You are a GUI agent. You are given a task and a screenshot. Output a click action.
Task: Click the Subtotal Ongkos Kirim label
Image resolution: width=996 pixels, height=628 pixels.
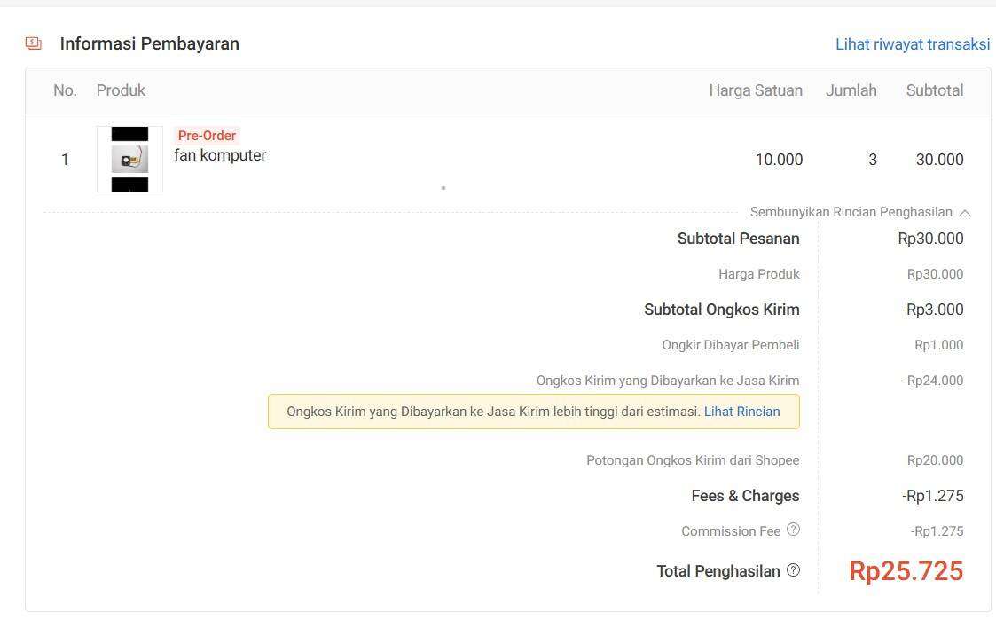722,310
